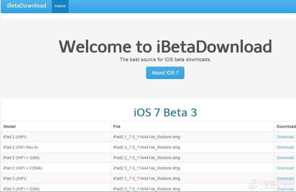Click file name iPad2,4_7.0_11A4414e_Restore.dmg
This screenshot has width=296, height=192.
[x=147, y=147]
